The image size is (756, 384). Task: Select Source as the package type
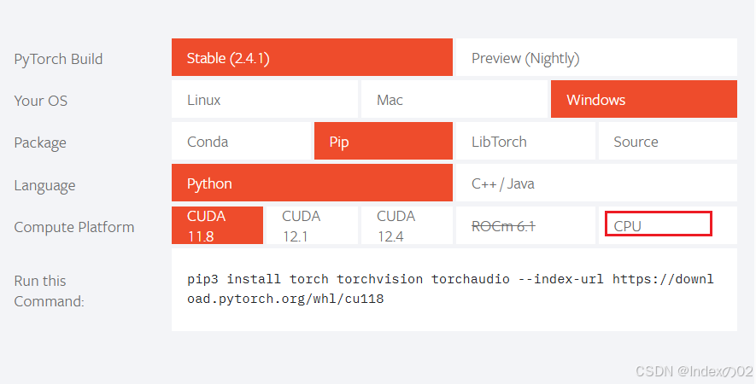[668, 141]
